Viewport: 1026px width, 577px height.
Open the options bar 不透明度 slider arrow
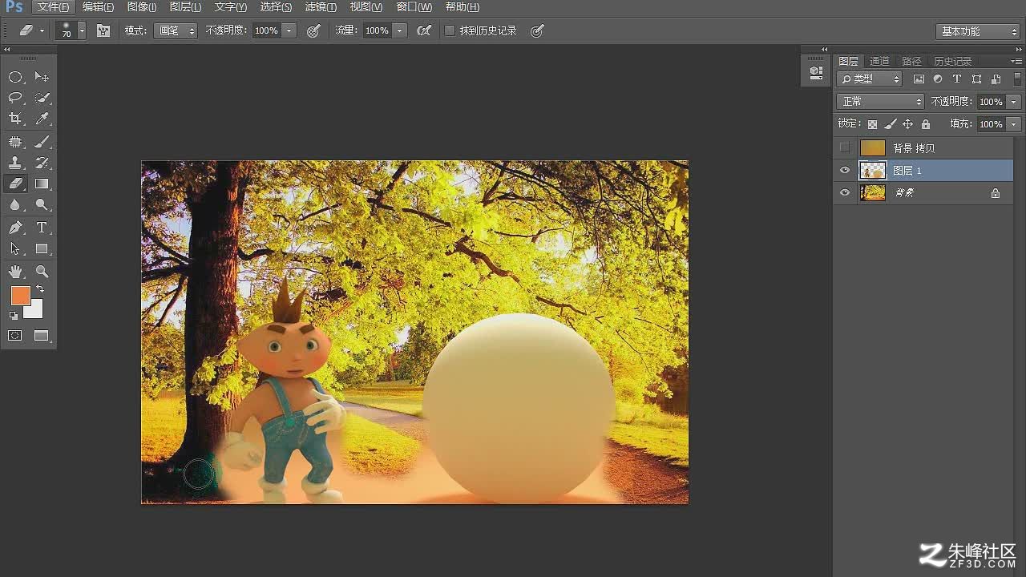289,30
